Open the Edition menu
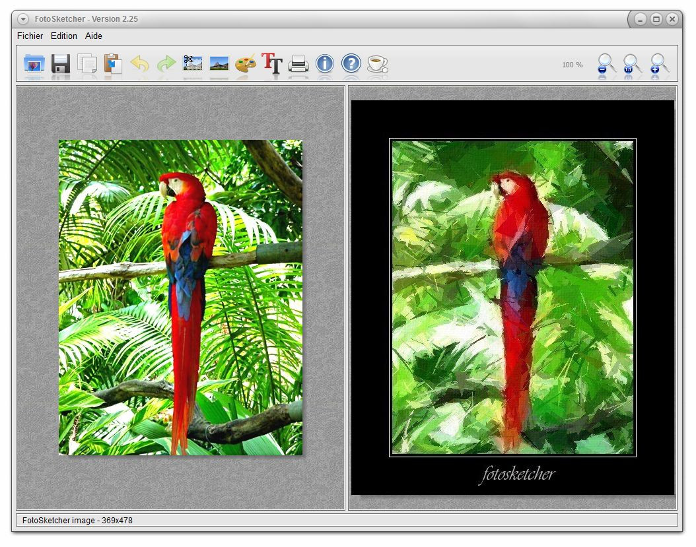Screen dimensions: 696x547 click(x=64, y=36)
